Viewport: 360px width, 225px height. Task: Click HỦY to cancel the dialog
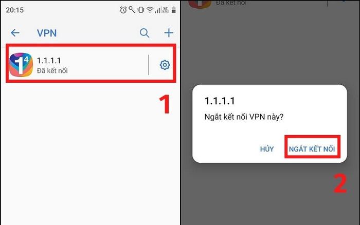[x=267, y=149]
